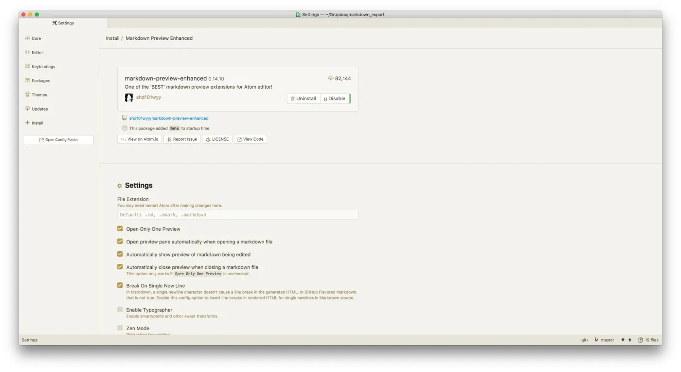Click the 19 files status indicator

[x=648, y=340]
